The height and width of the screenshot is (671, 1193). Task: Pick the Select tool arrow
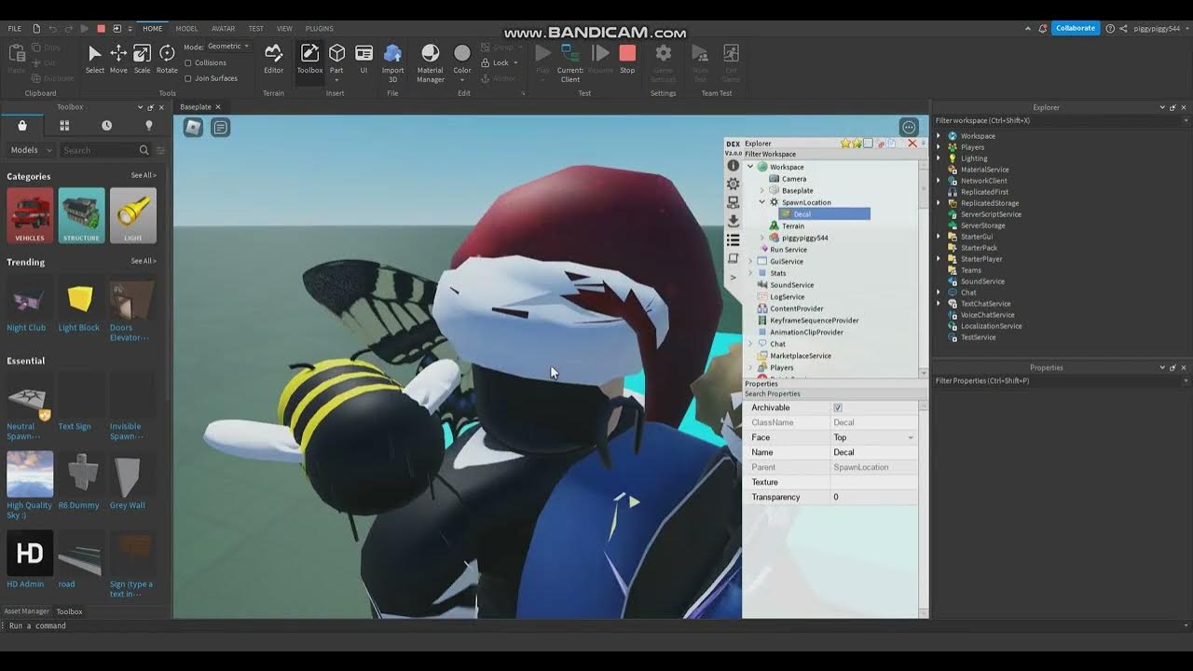pos(95,58)
